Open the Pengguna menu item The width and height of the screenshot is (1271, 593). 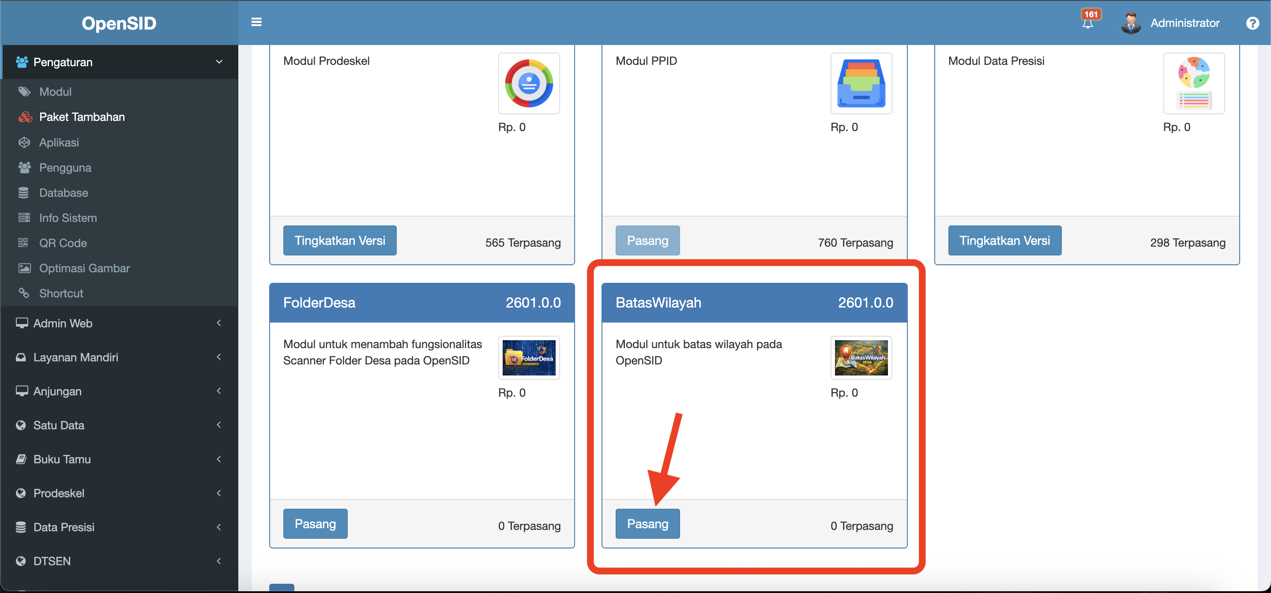65,168
